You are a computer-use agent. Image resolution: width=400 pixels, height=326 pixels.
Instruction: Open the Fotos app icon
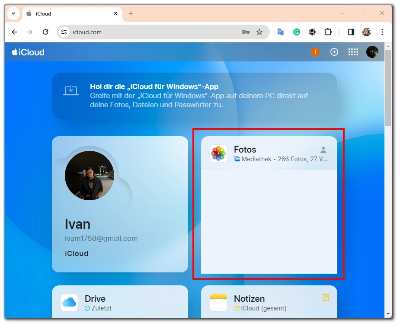click(x=218, y=153)
